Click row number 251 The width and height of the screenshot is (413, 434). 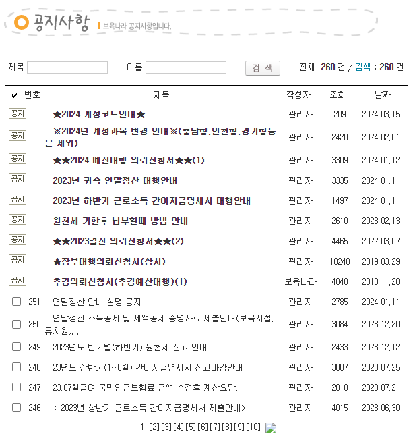[x=34, y=302]
